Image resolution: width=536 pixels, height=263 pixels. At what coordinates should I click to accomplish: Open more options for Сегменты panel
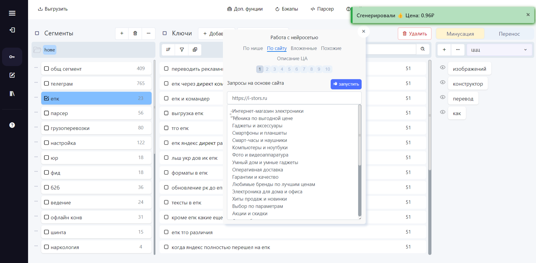click(148, 33)
